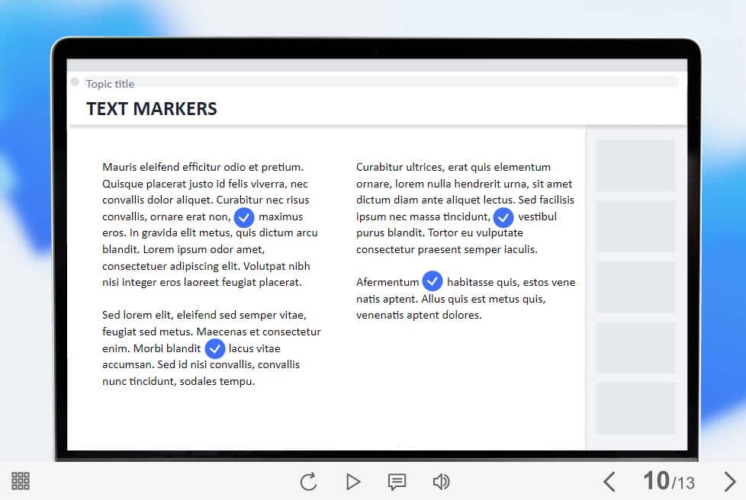
Task: Open the comments/transcript icon
Action: 397,482
